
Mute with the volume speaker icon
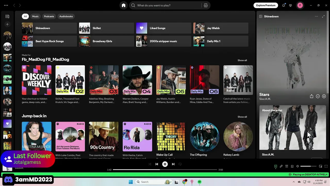click(298, 166)
